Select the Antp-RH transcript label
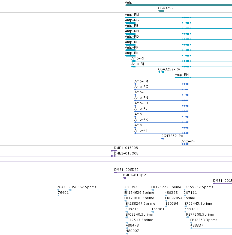Image resolution: width=232 pixels, height=235 pixels. click(182, 75)
